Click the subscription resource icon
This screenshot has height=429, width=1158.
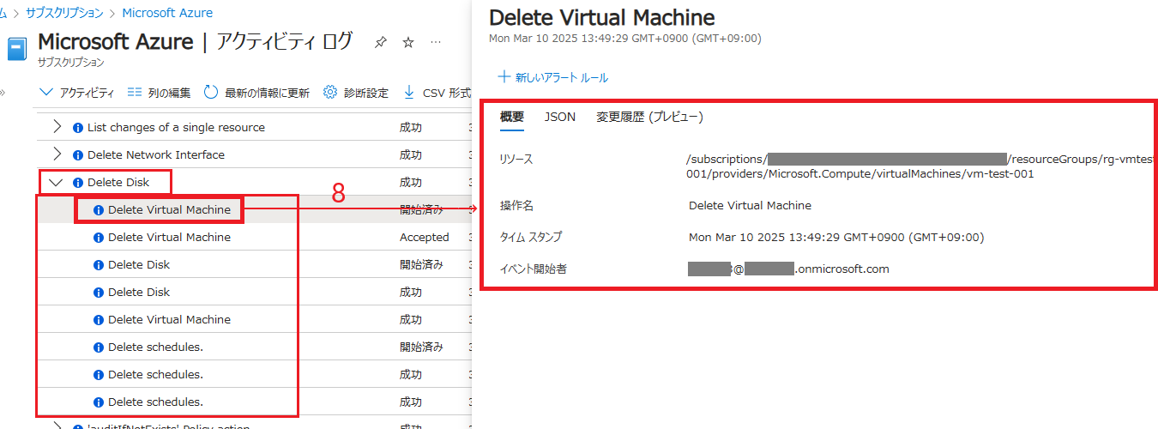coord(17,49)
